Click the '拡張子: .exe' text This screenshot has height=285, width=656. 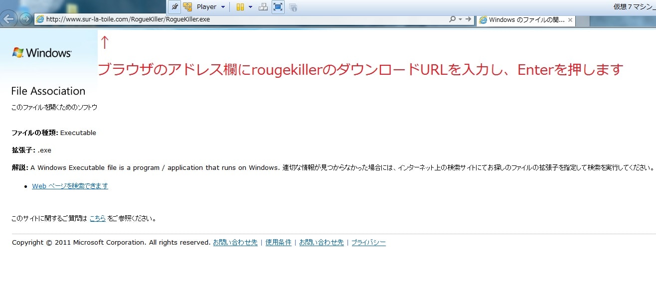(x=31, y=150)
